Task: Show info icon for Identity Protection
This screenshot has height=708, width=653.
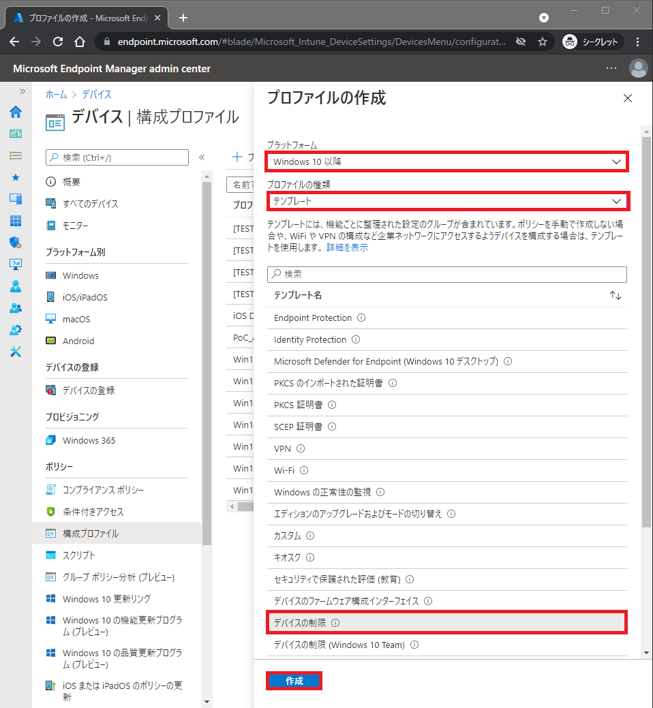Action: coord(356,339)
